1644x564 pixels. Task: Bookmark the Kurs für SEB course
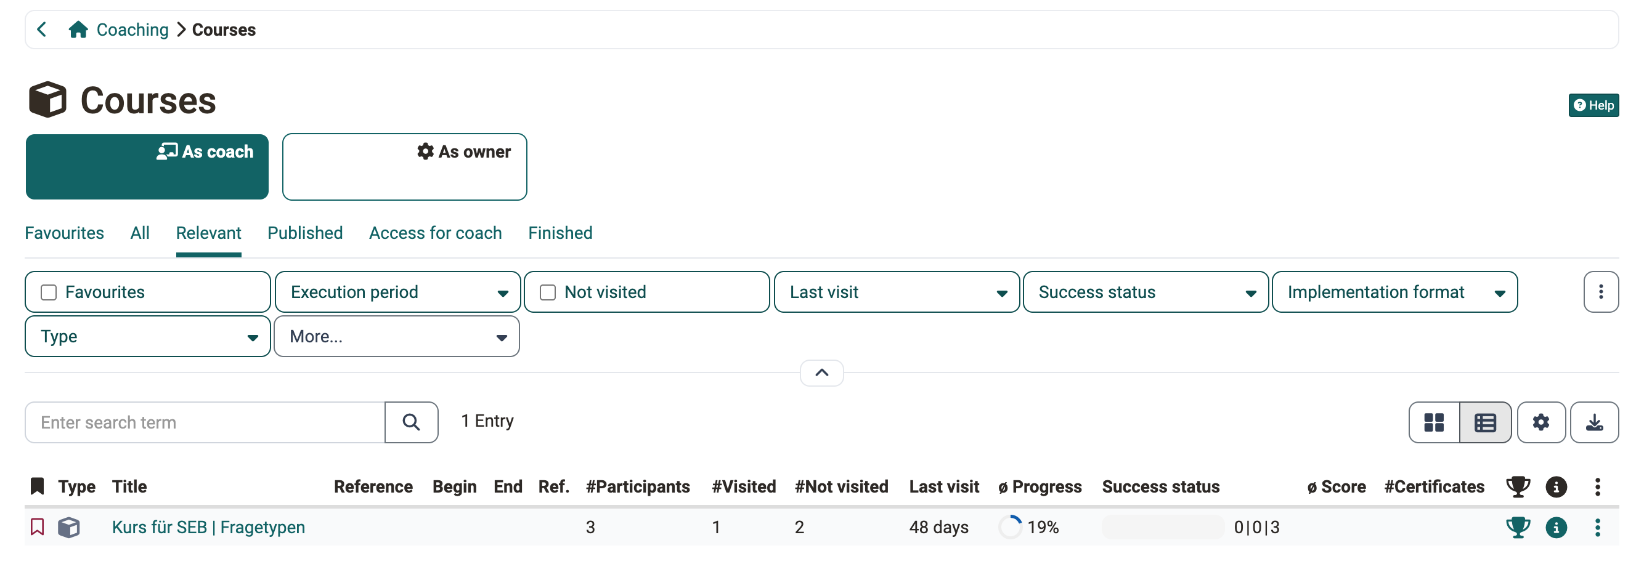pos(37,527)
